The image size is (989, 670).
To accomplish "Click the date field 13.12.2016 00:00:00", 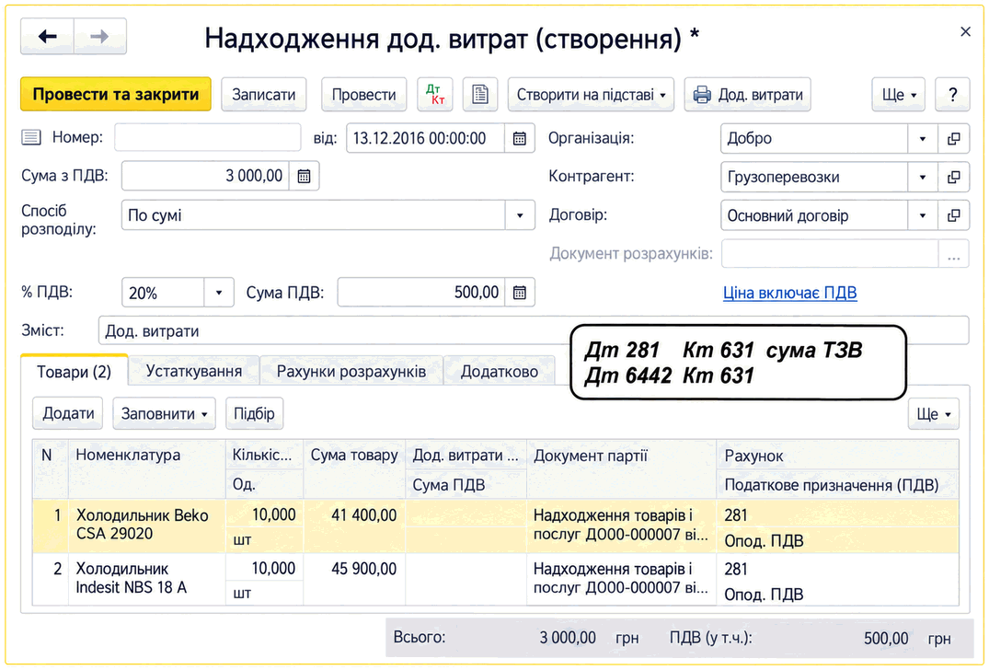I will coord(426,138).
